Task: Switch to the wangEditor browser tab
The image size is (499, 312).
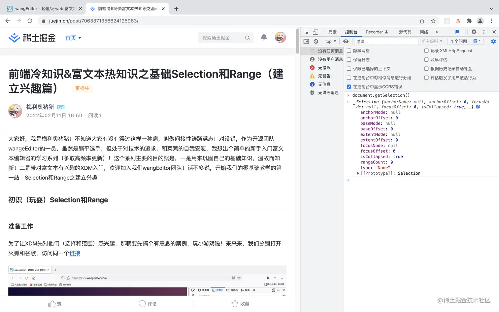Action: pyautogui.click(x=44, y=9)
